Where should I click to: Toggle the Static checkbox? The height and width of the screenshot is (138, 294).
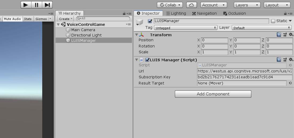click(273, 21)
